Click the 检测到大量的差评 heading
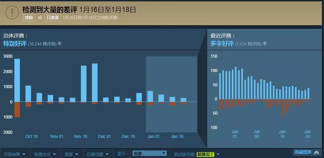 [x=50, y=10]
